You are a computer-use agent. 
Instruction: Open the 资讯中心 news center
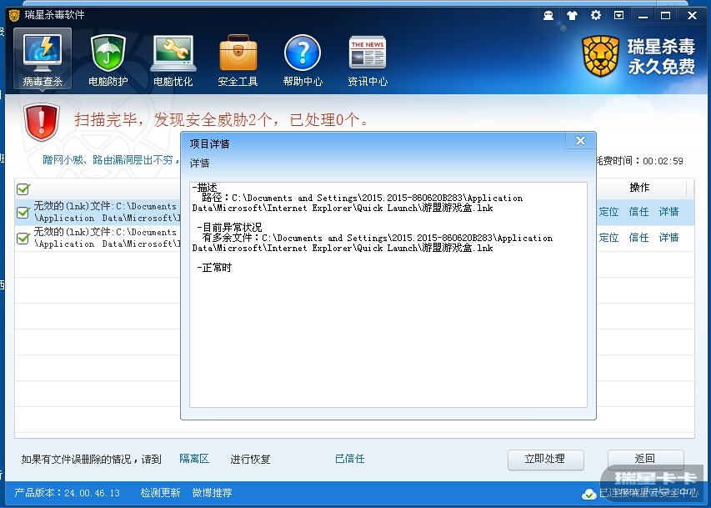tap(368, 60)
